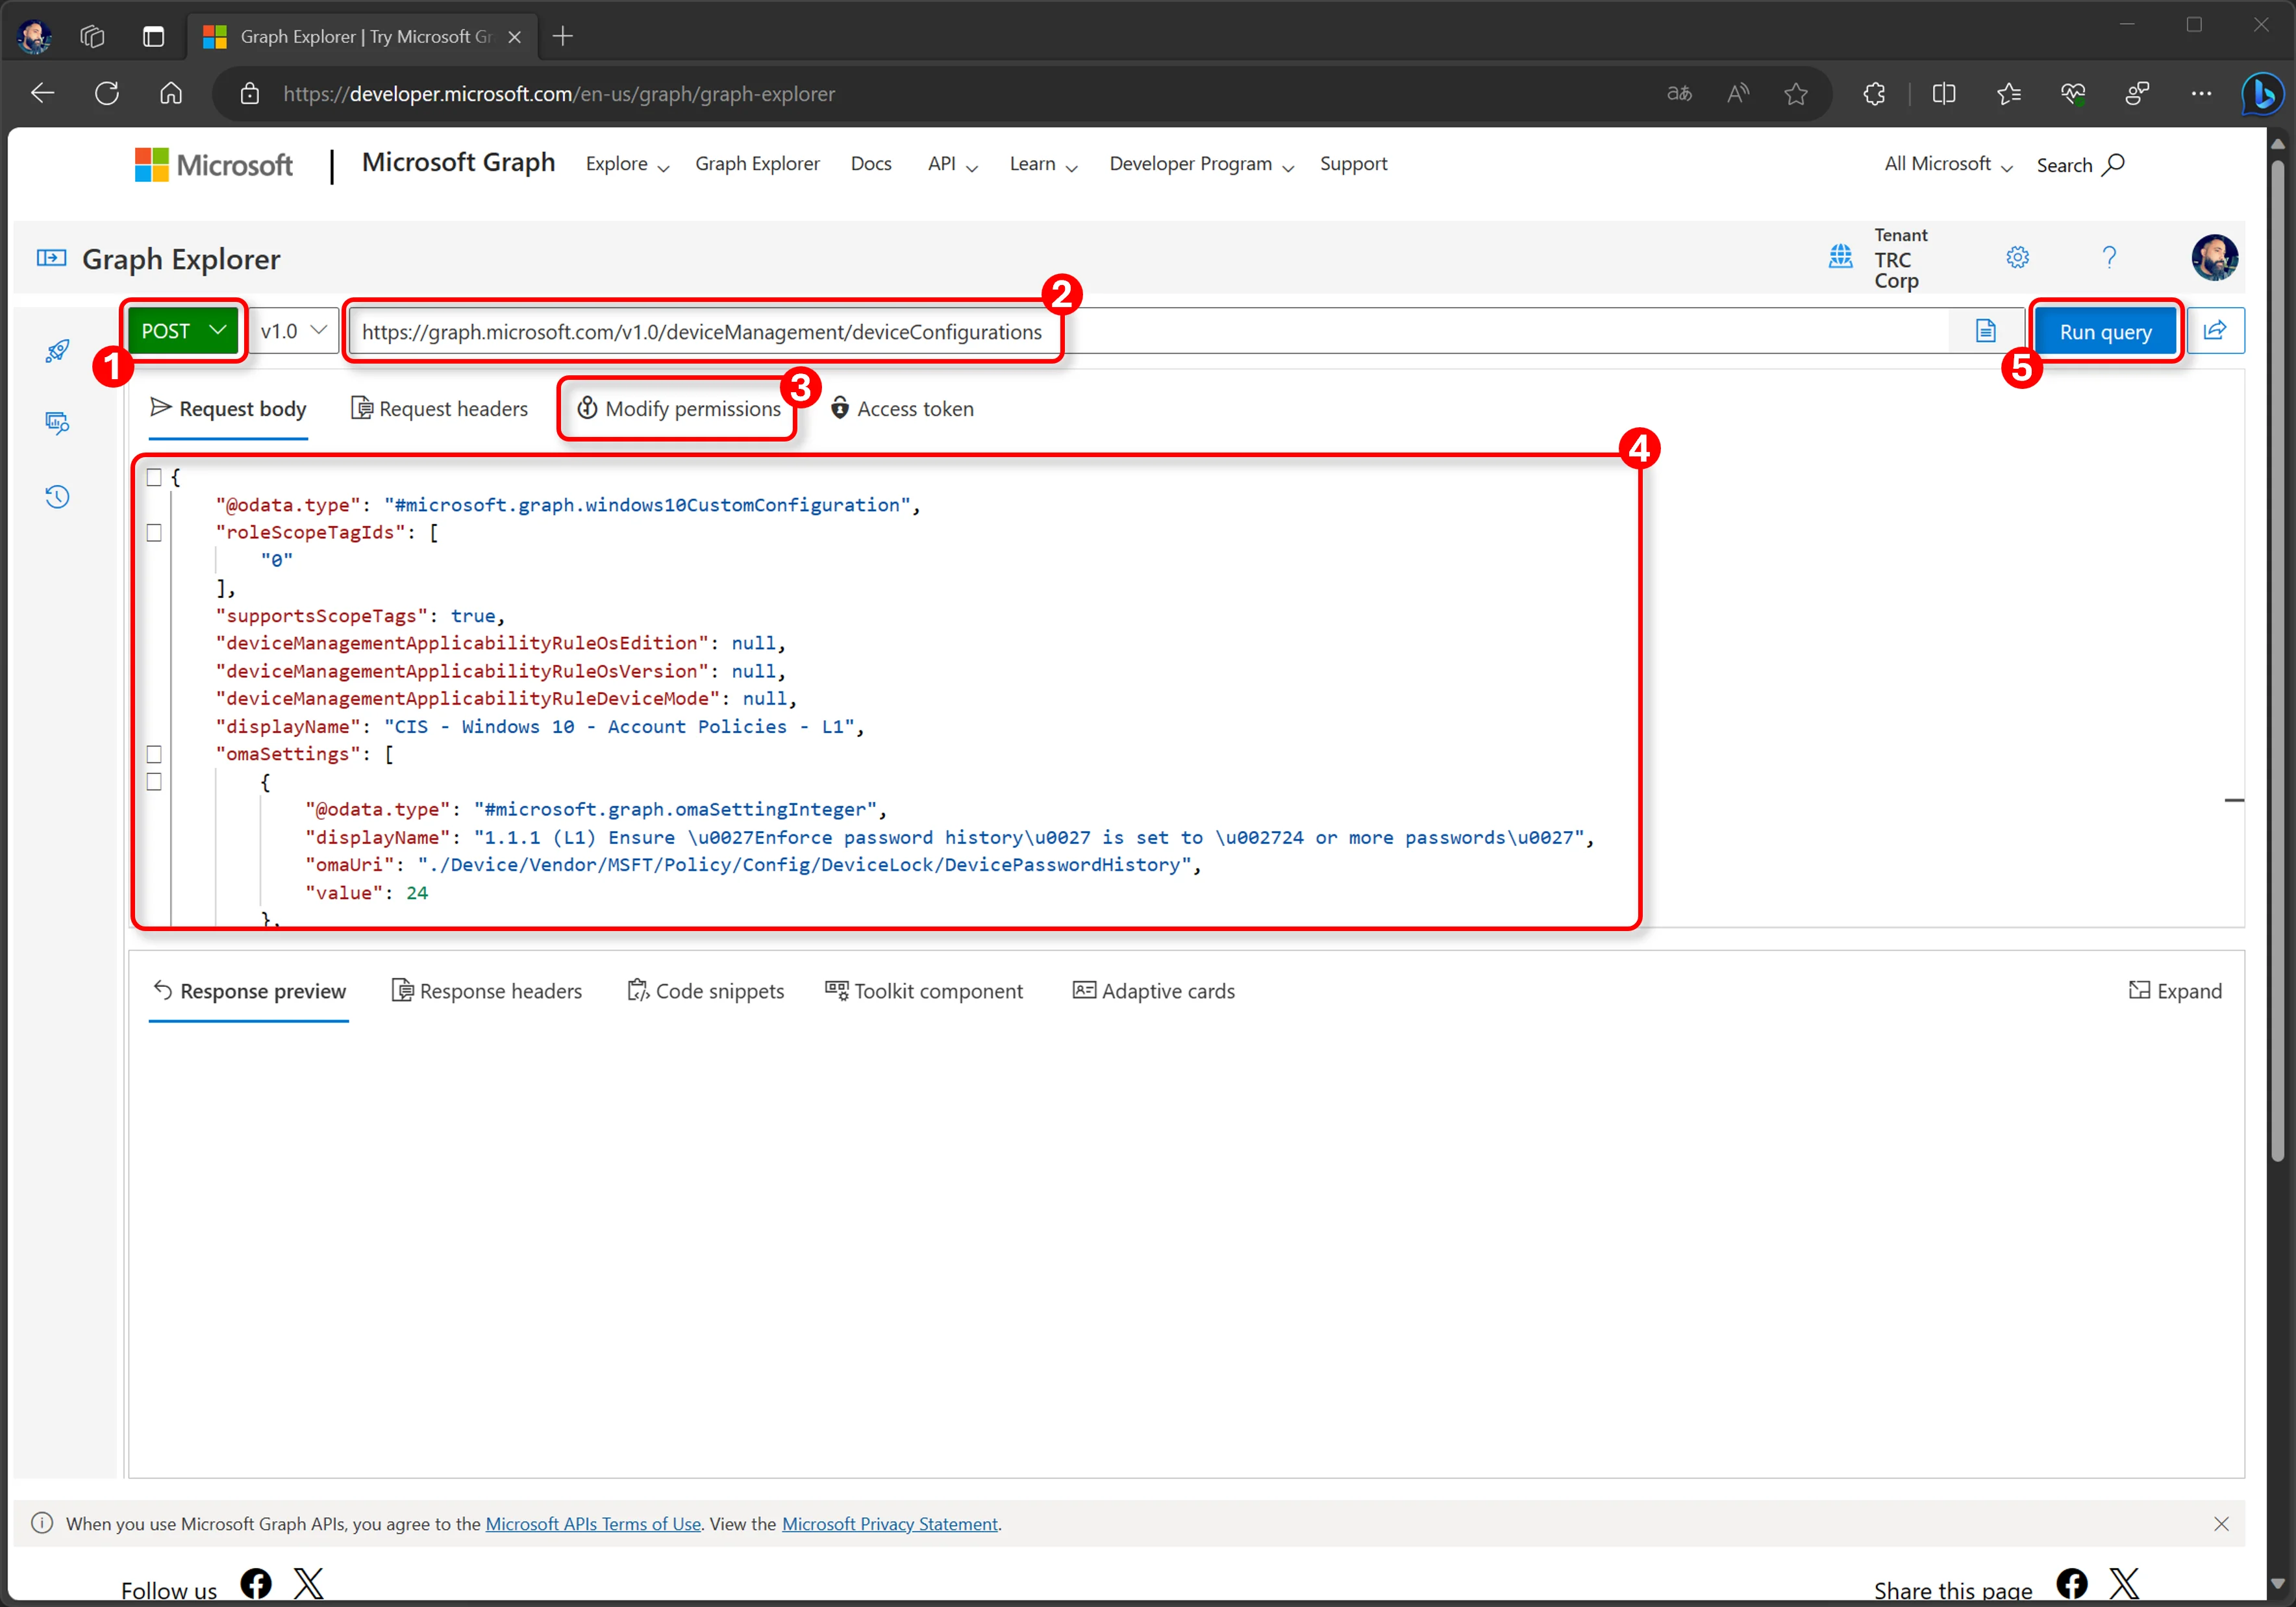Expand the All Microsoft menu
This screenshot has width=2296, height=1607.
tap(1948, 164)
